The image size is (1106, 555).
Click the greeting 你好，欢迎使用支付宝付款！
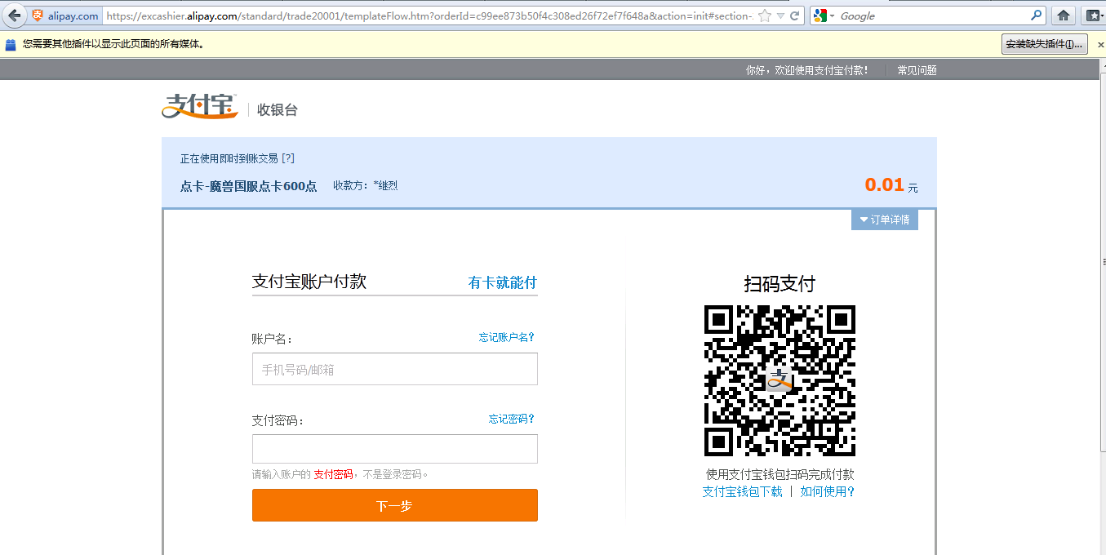pyautogui.click(x=806, y=70)
